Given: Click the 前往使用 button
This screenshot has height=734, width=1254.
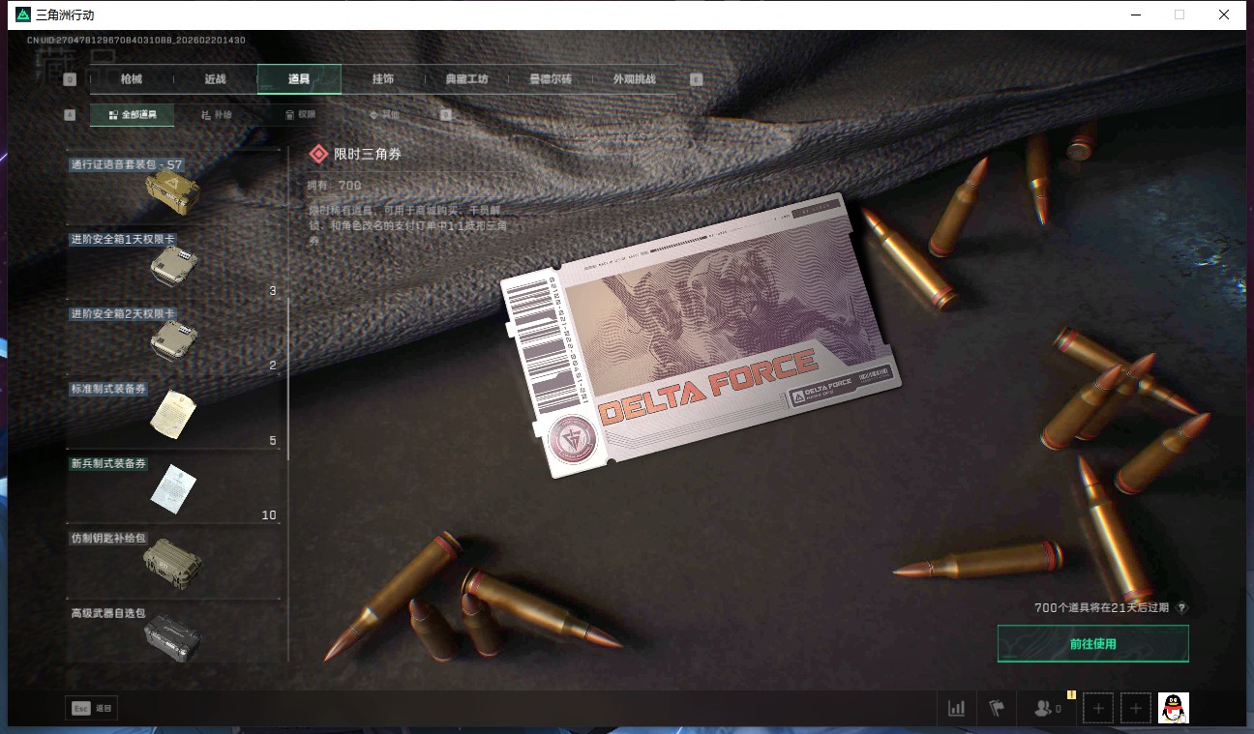Looking at the screenshot, I should [x=1092, y=644].
